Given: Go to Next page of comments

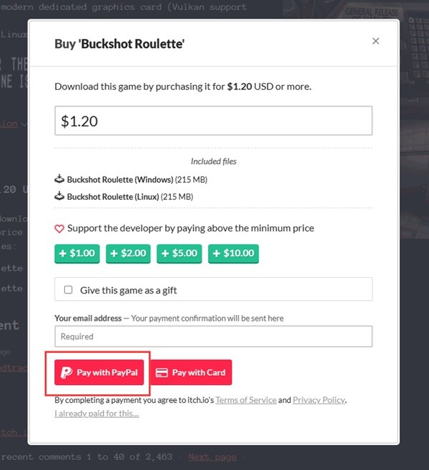Looking at the screenshot, I should 212,456.
